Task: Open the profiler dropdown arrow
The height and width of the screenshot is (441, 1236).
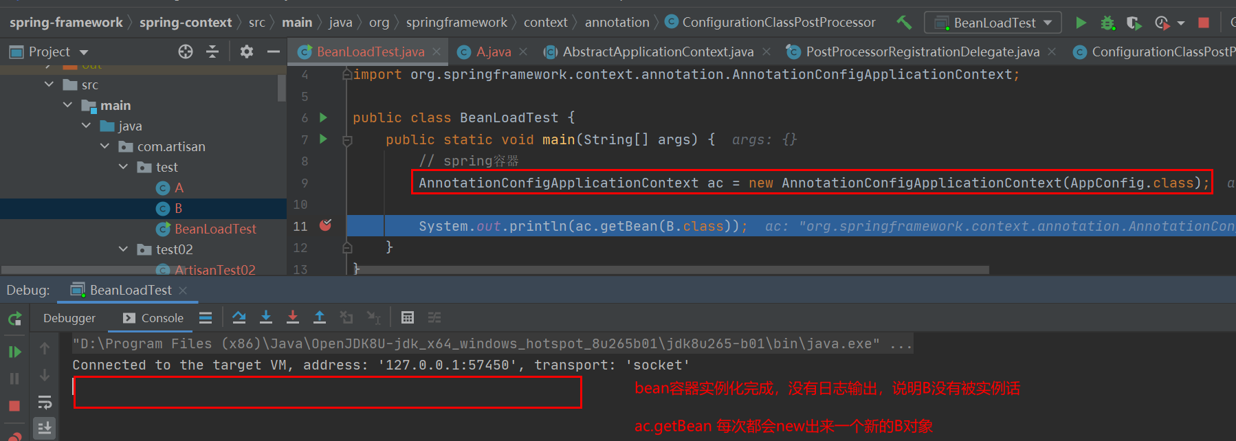Action: click(1181, 23)
